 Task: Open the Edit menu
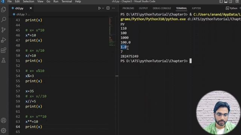coord(17,1)
